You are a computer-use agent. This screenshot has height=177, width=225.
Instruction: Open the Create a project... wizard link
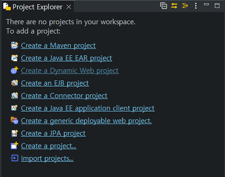tap(49, 146)
